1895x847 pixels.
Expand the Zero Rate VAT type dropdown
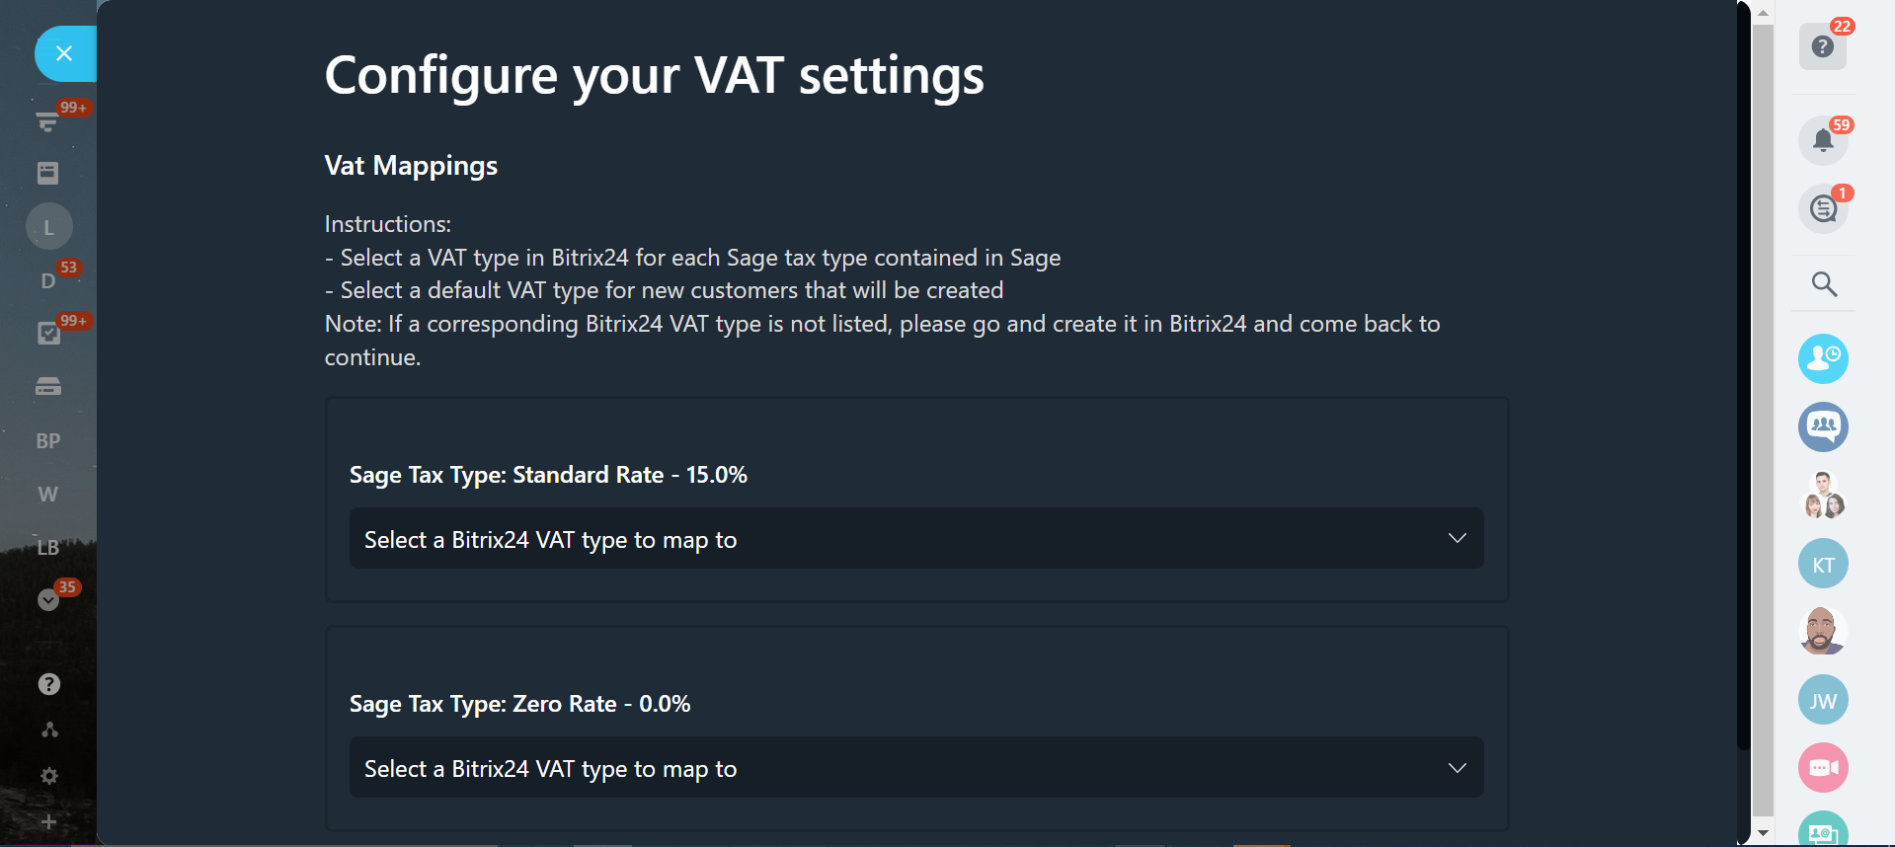(915, 767)
